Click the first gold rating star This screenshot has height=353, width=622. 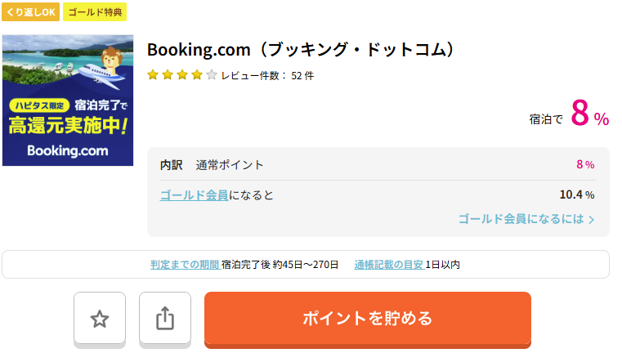point(153,75)
